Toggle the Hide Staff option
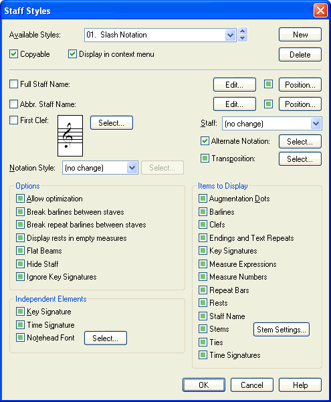The image size is (331, 402). tap(20, 264)
